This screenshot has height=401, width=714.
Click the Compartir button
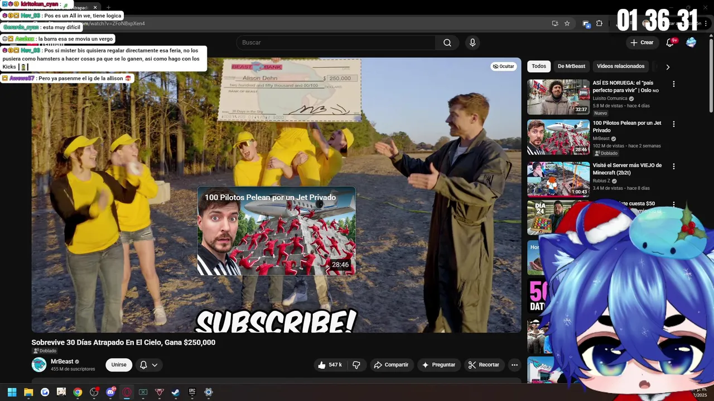point(391,365)
